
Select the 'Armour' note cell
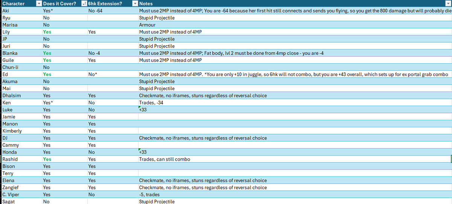pyautogui.click(x=295, y=25)
